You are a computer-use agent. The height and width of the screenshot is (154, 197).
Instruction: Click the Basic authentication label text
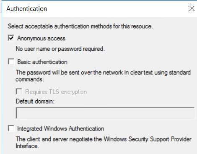[42, 62]
